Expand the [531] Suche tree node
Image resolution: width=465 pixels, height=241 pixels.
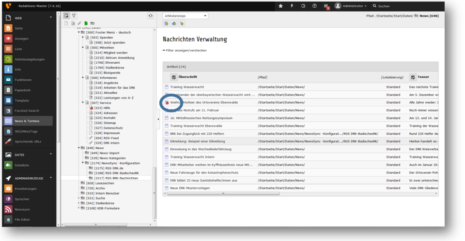click(79, 198)
